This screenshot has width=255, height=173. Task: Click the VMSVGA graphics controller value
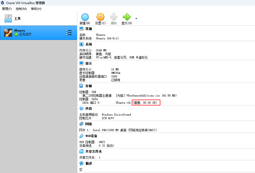click(116, 73)
